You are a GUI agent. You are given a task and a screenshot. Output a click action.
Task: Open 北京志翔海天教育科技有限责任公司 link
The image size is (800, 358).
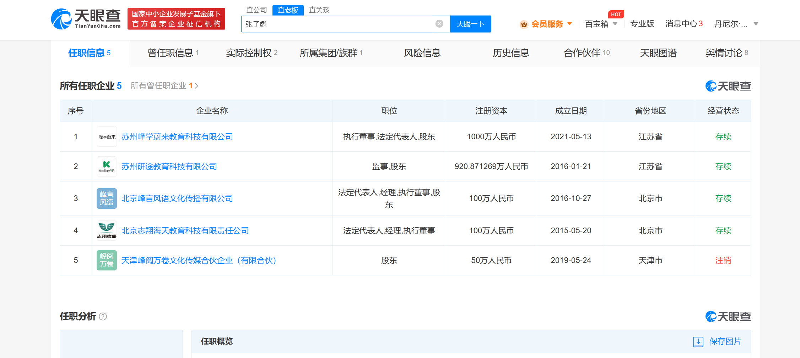(185, 231)
